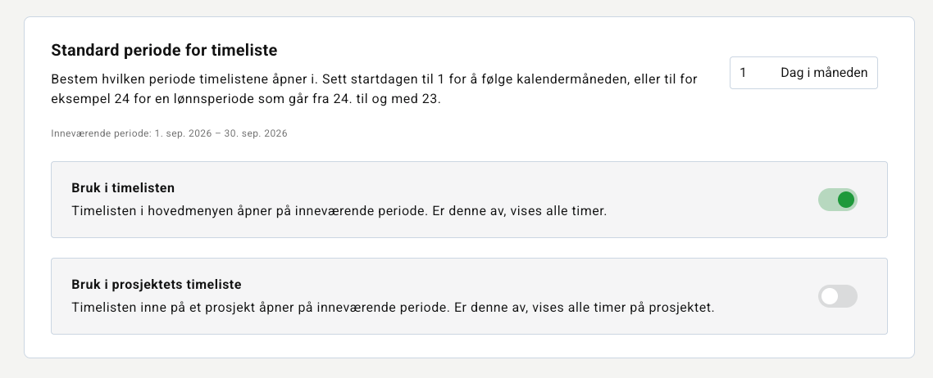
Task: Click the paragraph starting "Bestem hvilken periode"
Action: tap(375, 89)
